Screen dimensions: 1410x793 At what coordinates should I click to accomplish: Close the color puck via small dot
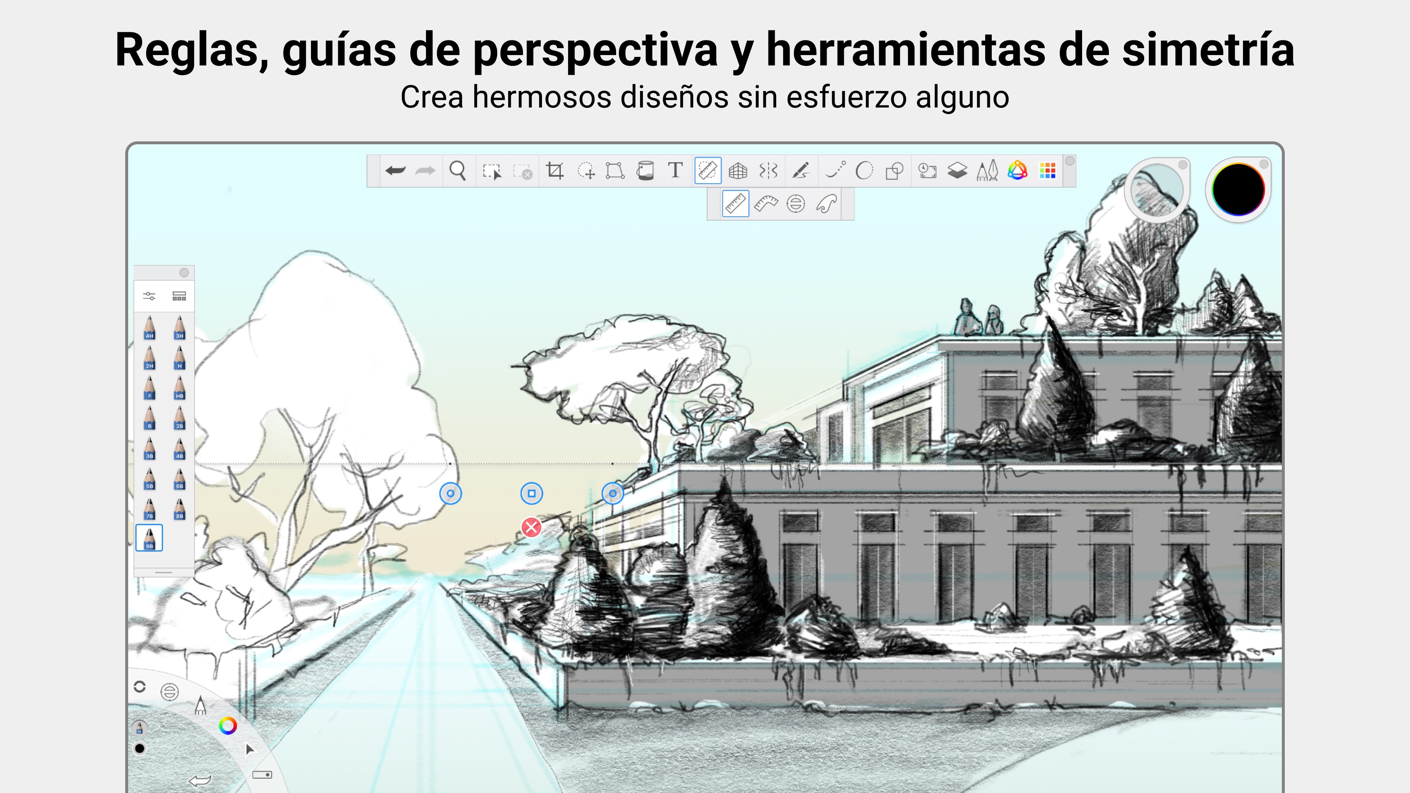coord(1264,164)
